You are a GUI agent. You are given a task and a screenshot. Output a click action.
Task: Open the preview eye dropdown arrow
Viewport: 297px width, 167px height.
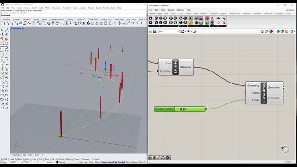coord(192,32)
